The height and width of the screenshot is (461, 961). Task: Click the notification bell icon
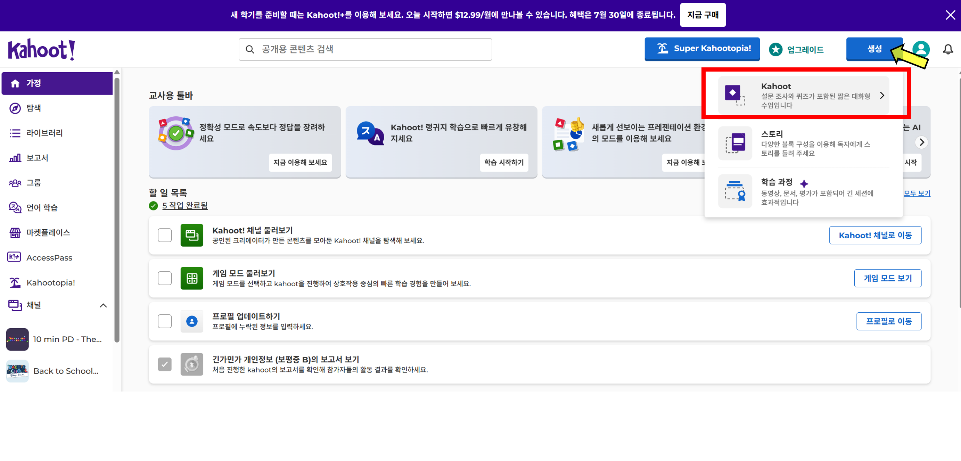click(x=947, y=49)
